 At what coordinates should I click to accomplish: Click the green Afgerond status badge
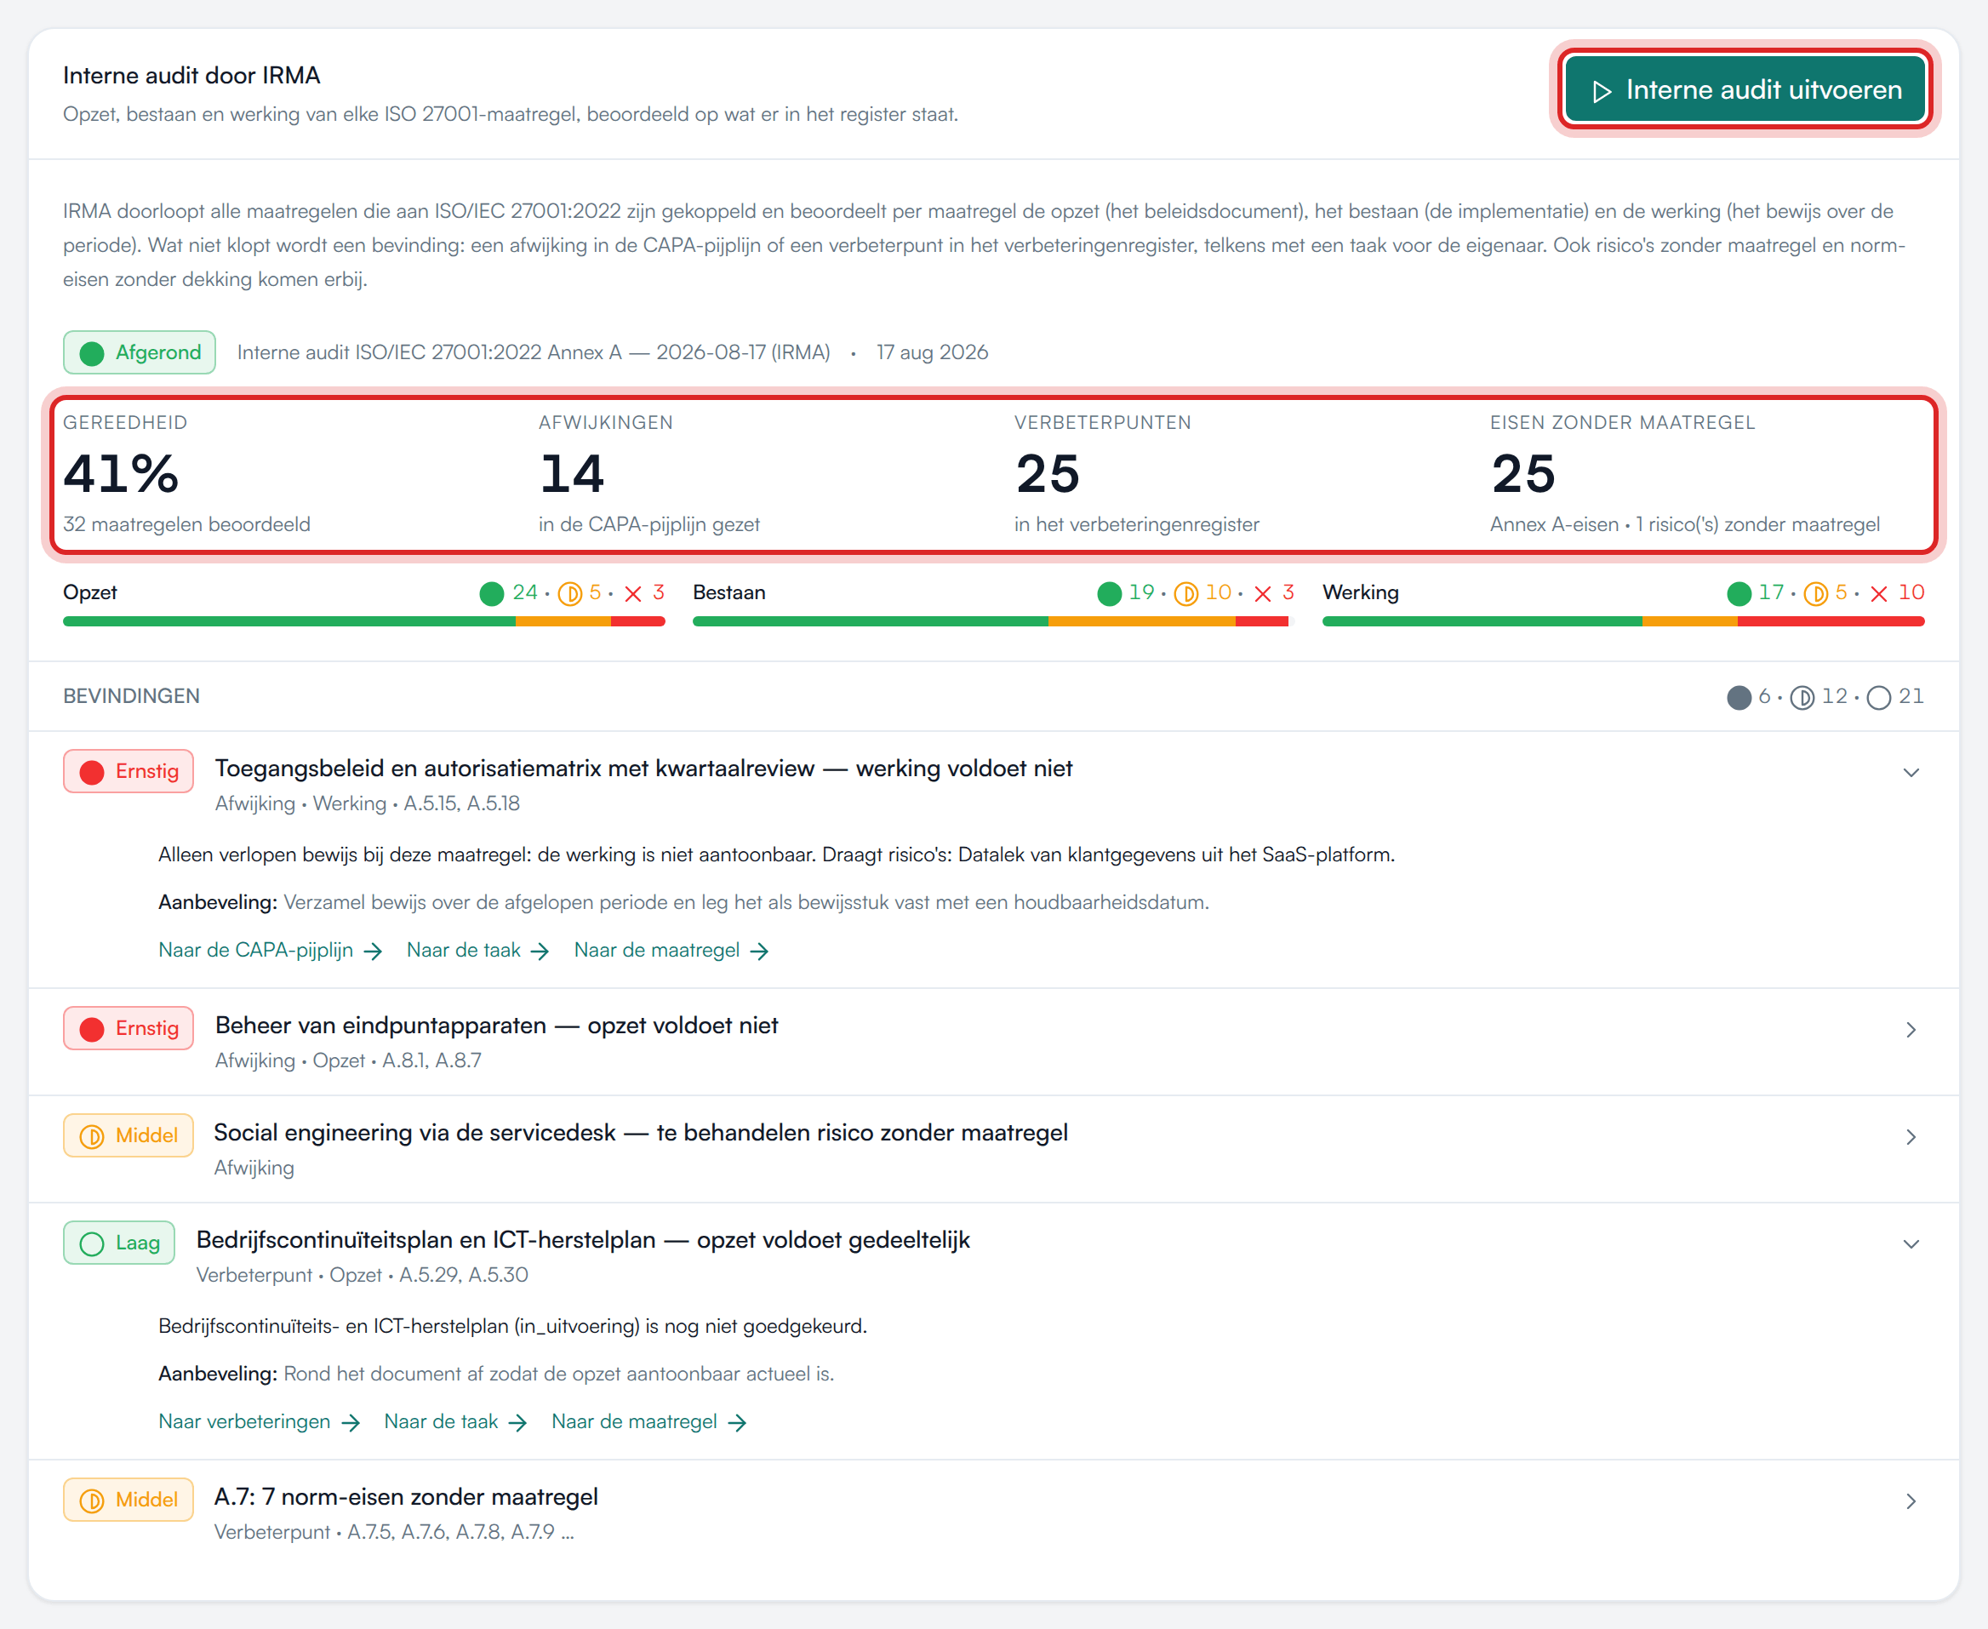point(140,353)
